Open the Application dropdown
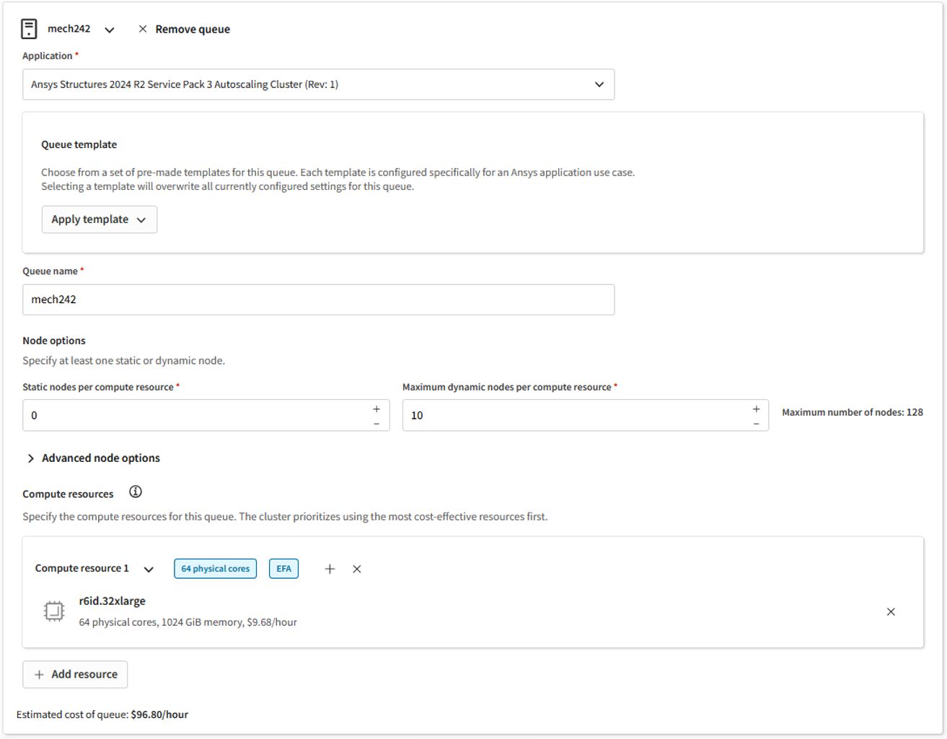Image resolution: width=947 pixels, height=739 pixels. click(x=318, y=84)
